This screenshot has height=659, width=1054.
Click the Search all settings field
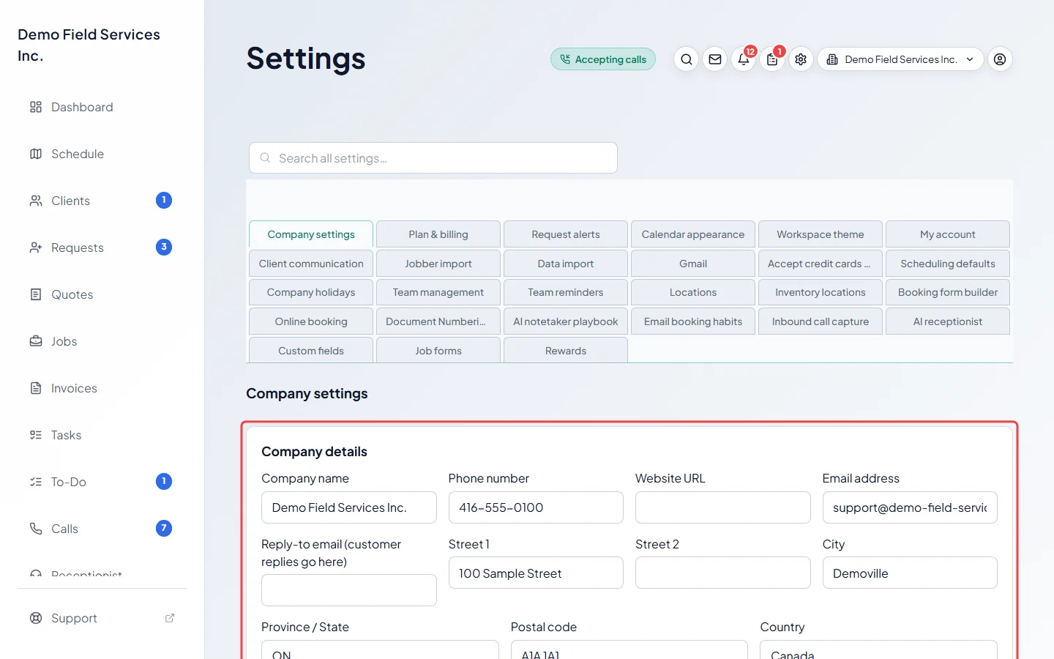pyautogui.click(x=433, y=158)
